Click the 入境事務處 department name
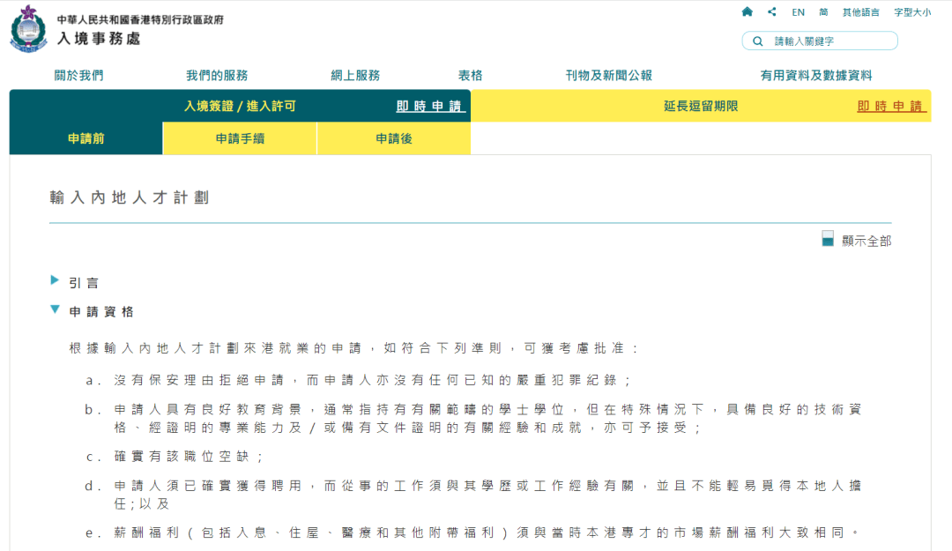The height and width of the screenshot is (551, 952). (99, 38)
